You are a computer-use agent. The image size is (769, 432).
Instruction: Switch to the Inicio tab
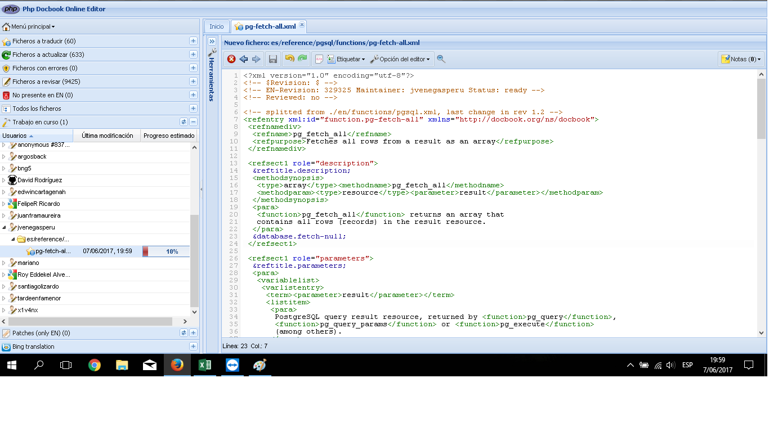[216, 26]
